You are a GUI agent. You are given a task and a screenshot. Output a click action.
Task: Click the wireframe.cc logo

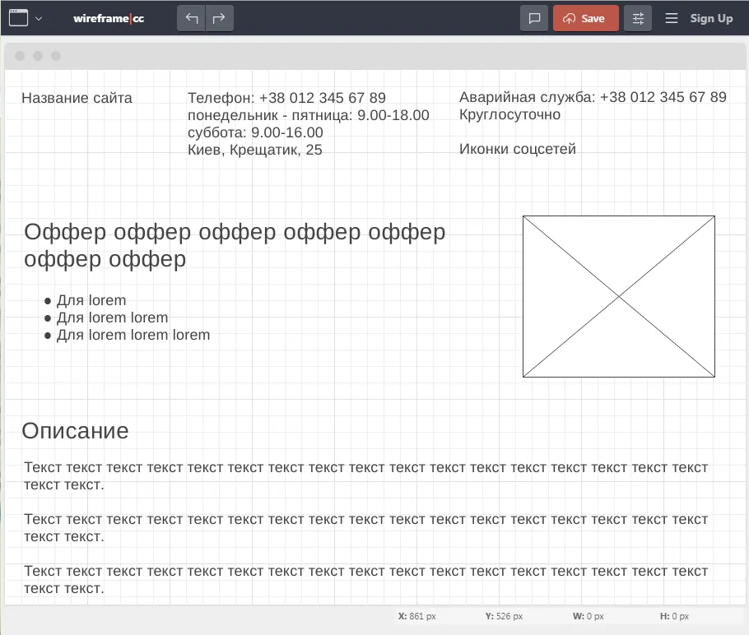pyautogui.click(x=109, y=18)
